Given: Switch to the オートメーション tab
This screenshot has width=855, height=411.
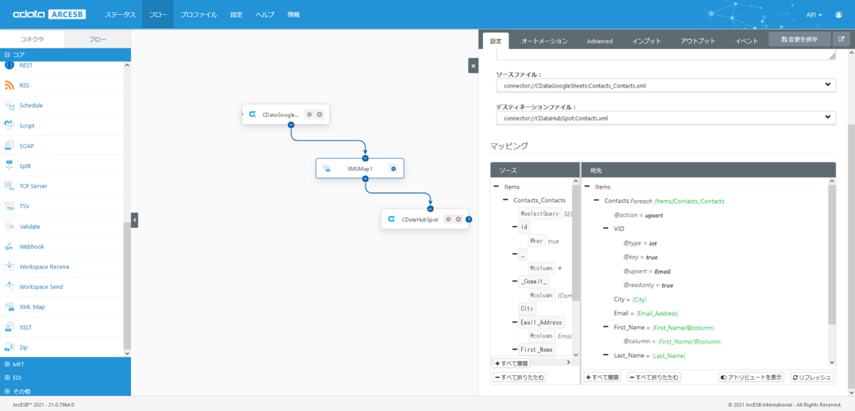Looking at the screenshot, I should (544, 41).
